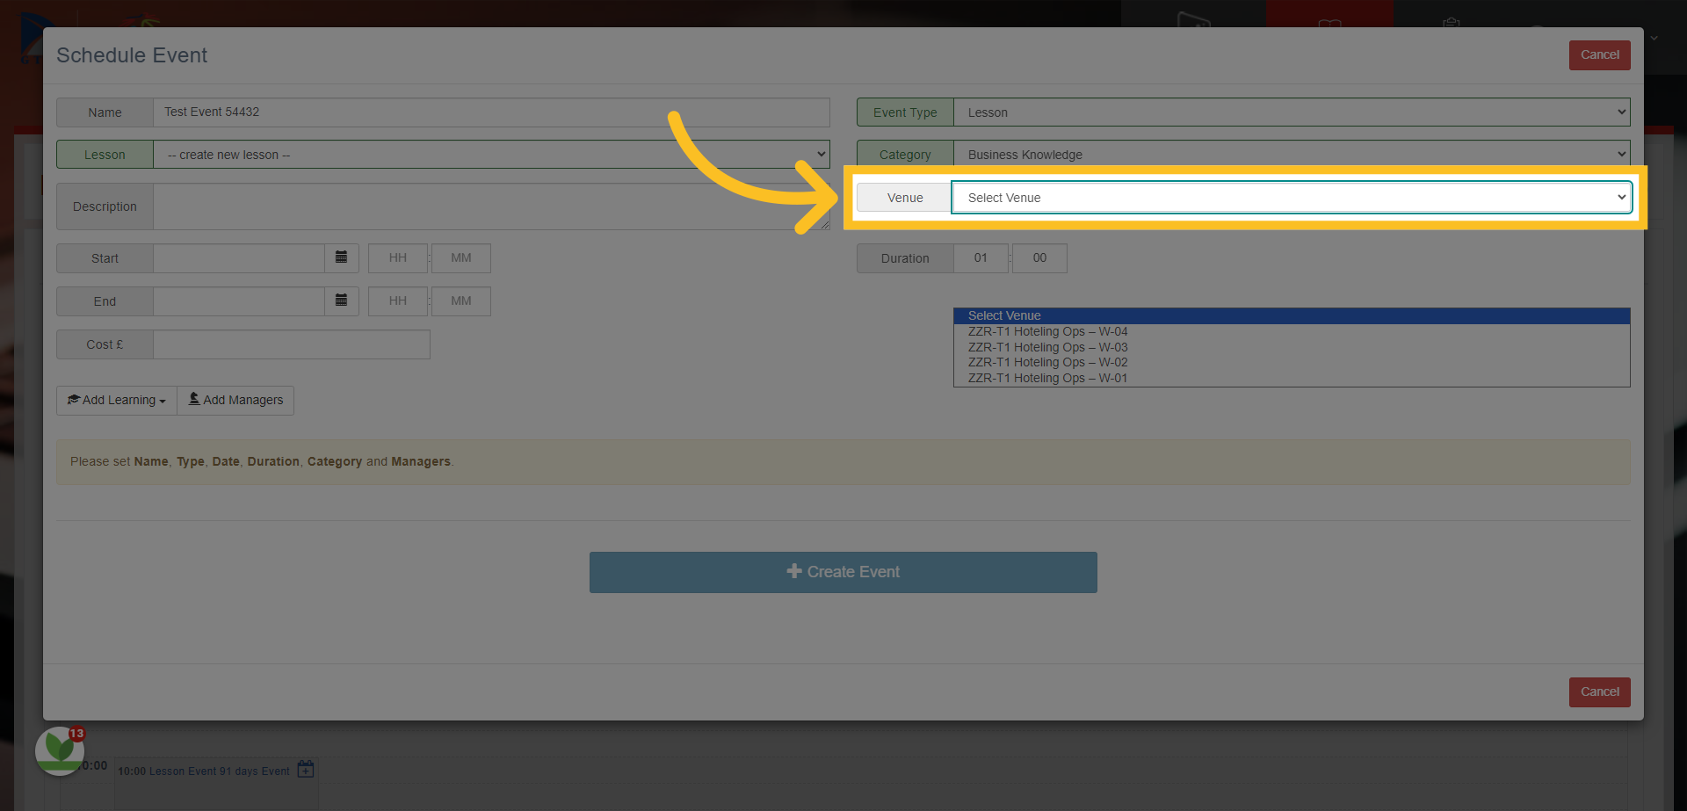Click the Create Event button
The height and width of the screenshot is (811, 1687).
coord(843,572)
